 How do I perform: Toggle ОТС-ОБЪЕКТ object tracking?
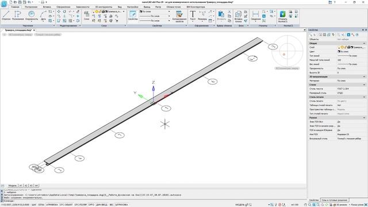(67, 205)
